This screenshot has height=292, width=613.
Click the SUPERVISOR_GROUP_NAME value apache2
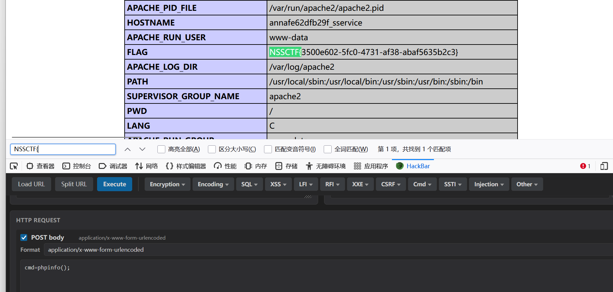285,96
